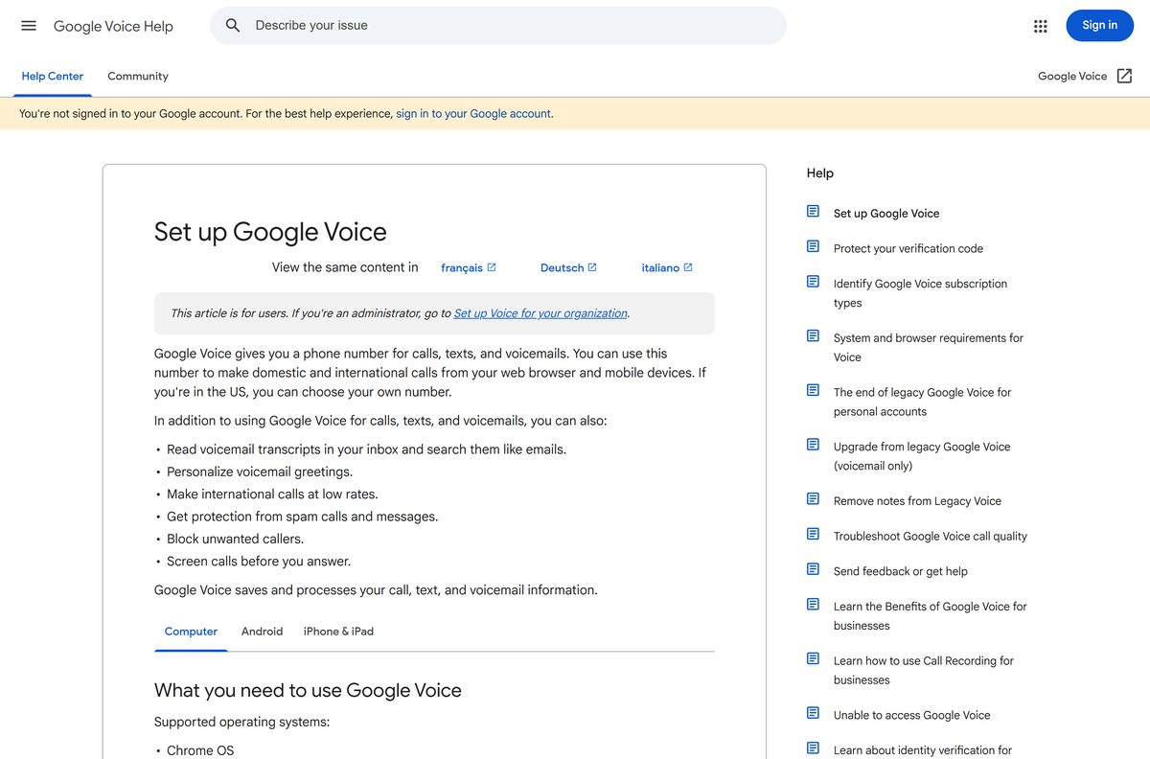Select the iPhone & iPad tab
This screenshot has height=759, width=1150.
pyautogui.click(x=338, y=632)
